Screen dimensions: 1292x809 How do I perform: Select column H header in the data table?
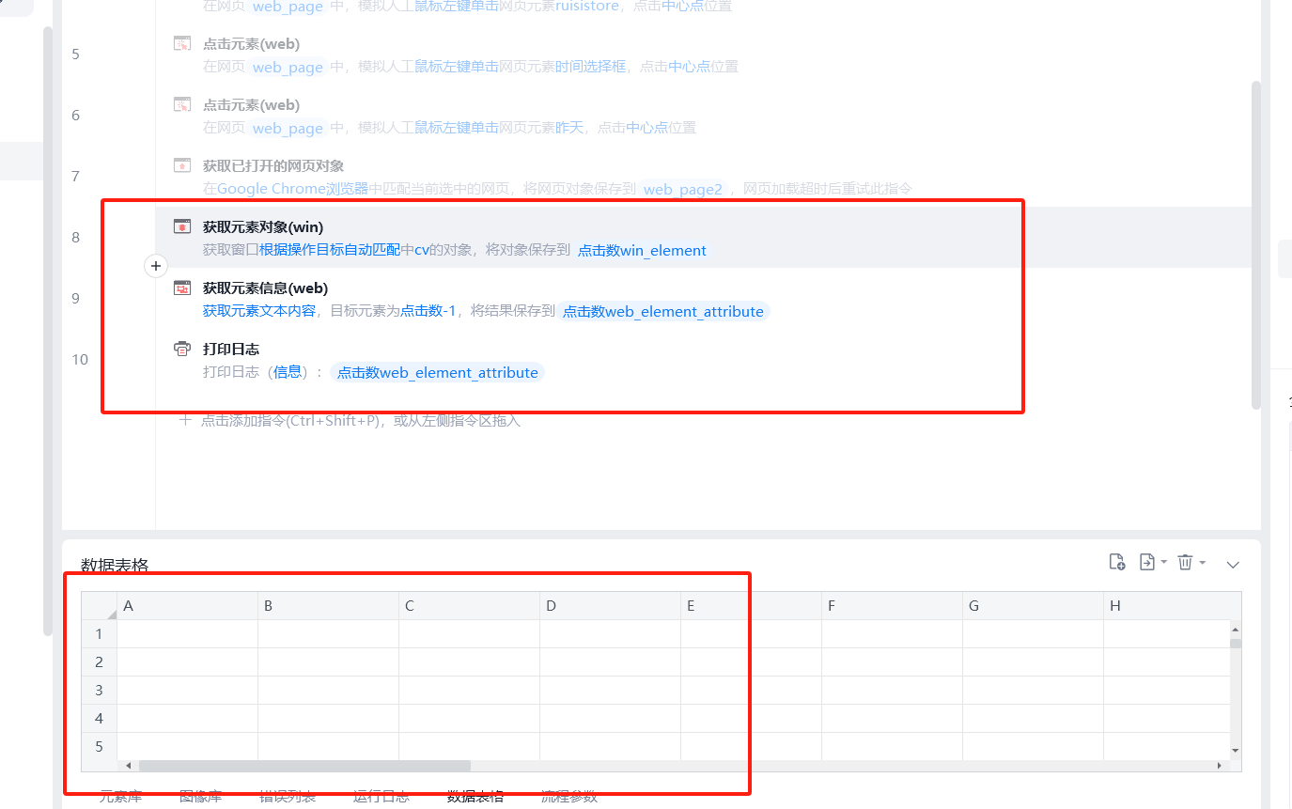click(1167, 606)
